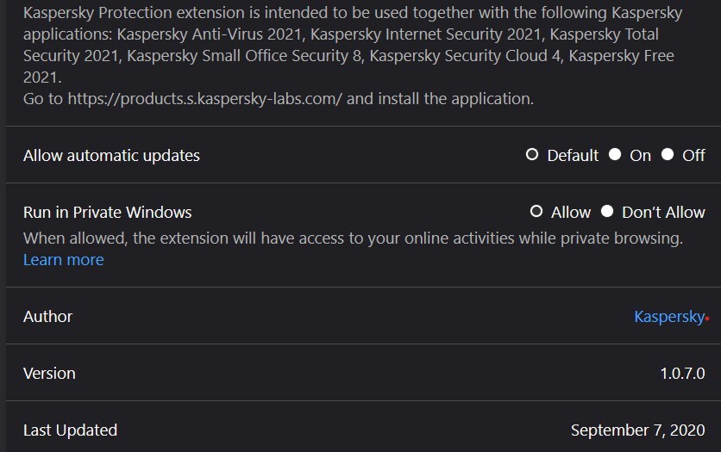Set automatic updates to Off
721x452 pixels.
click(668, 155)
